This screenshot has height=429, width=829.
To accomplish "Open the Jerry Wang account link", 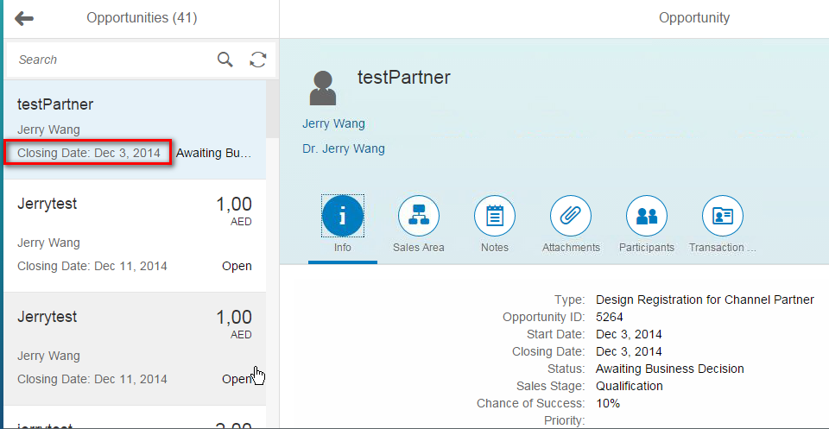I will pos(333,123).
